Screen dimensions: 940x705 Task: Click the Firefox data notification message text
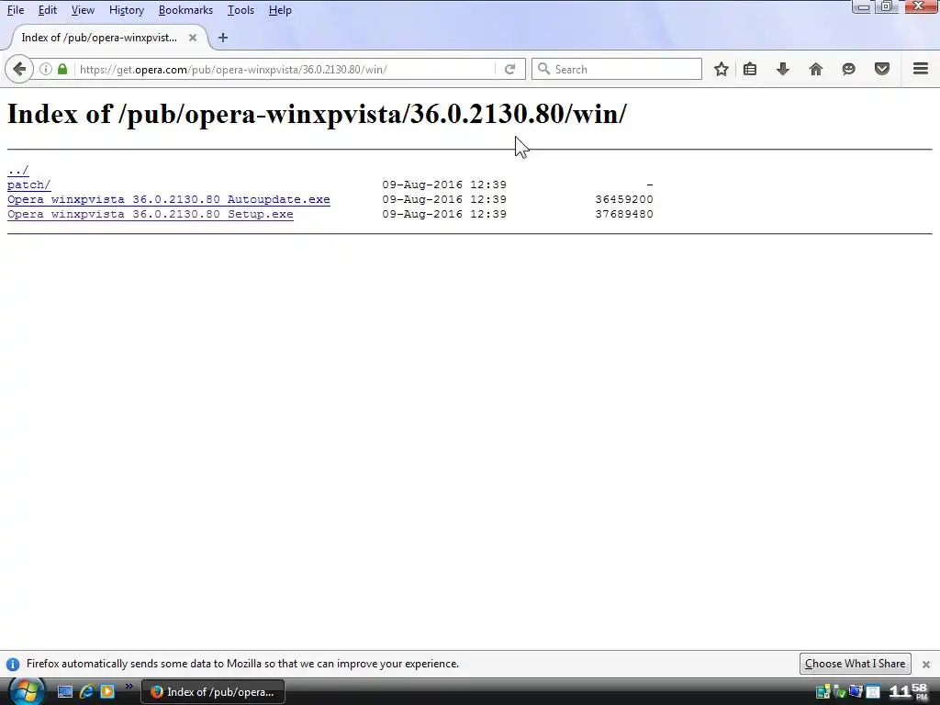[242, 664]
